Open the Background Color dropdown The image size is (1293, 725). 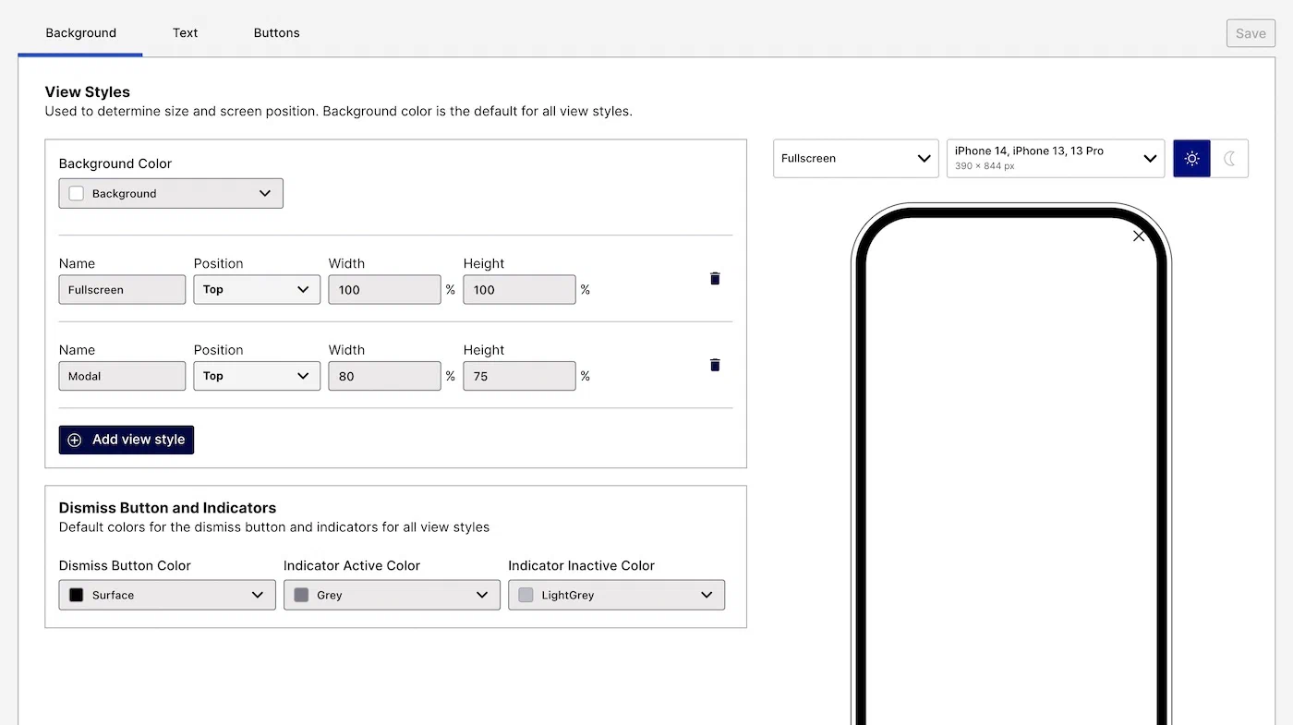(171, 194)
